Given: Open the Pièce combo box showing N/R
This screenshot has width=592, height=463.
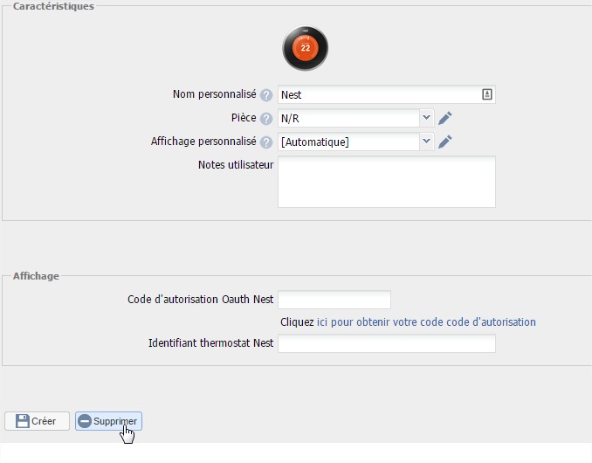Looking at the screenshot, I should coord(348,118).
